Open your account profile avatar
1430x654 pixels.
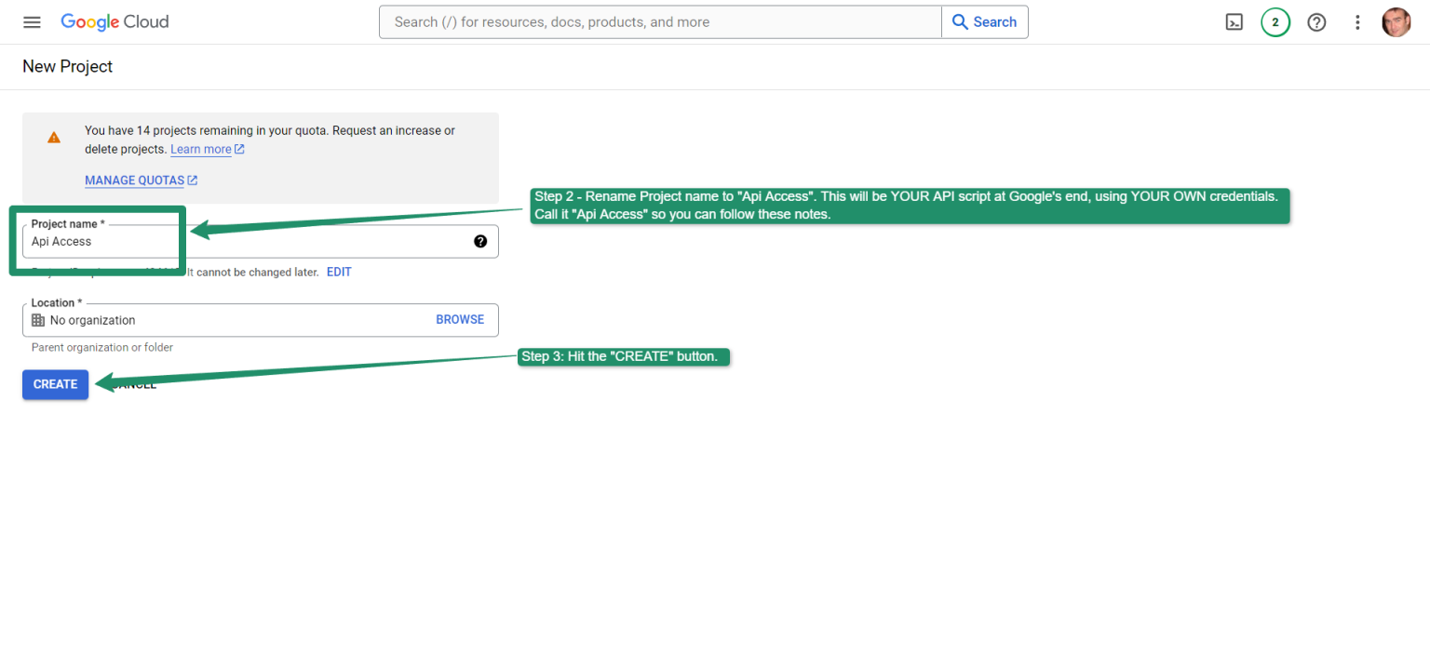point(1396,21)
